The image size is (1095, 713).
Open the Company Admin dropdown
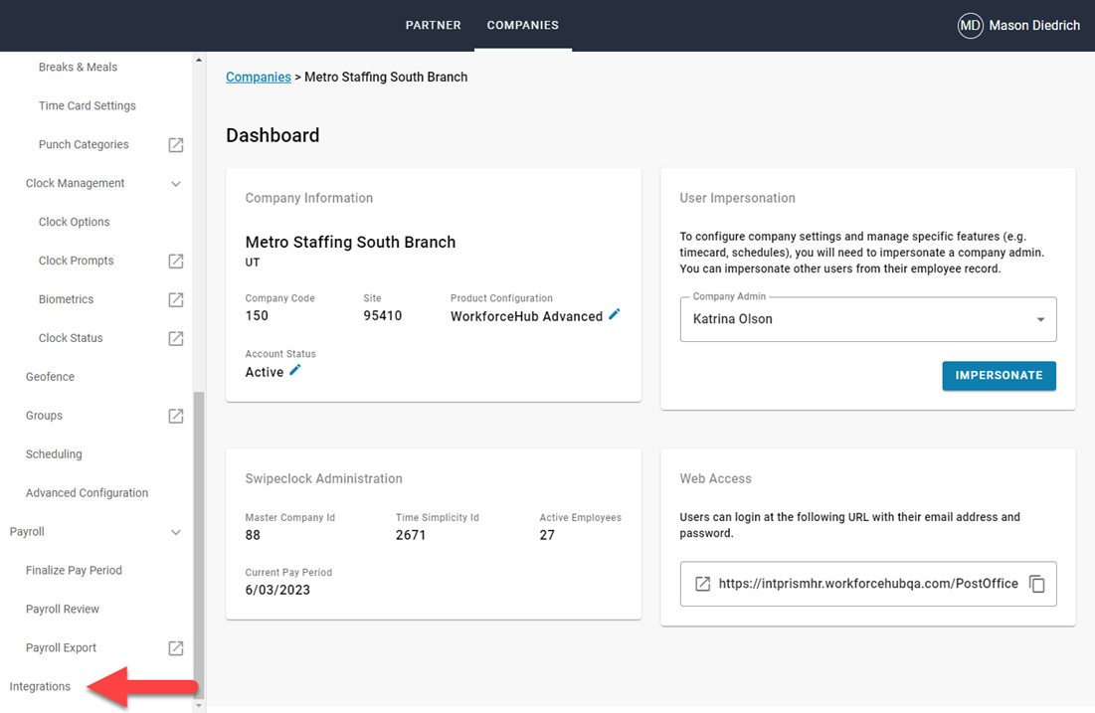1038,318
